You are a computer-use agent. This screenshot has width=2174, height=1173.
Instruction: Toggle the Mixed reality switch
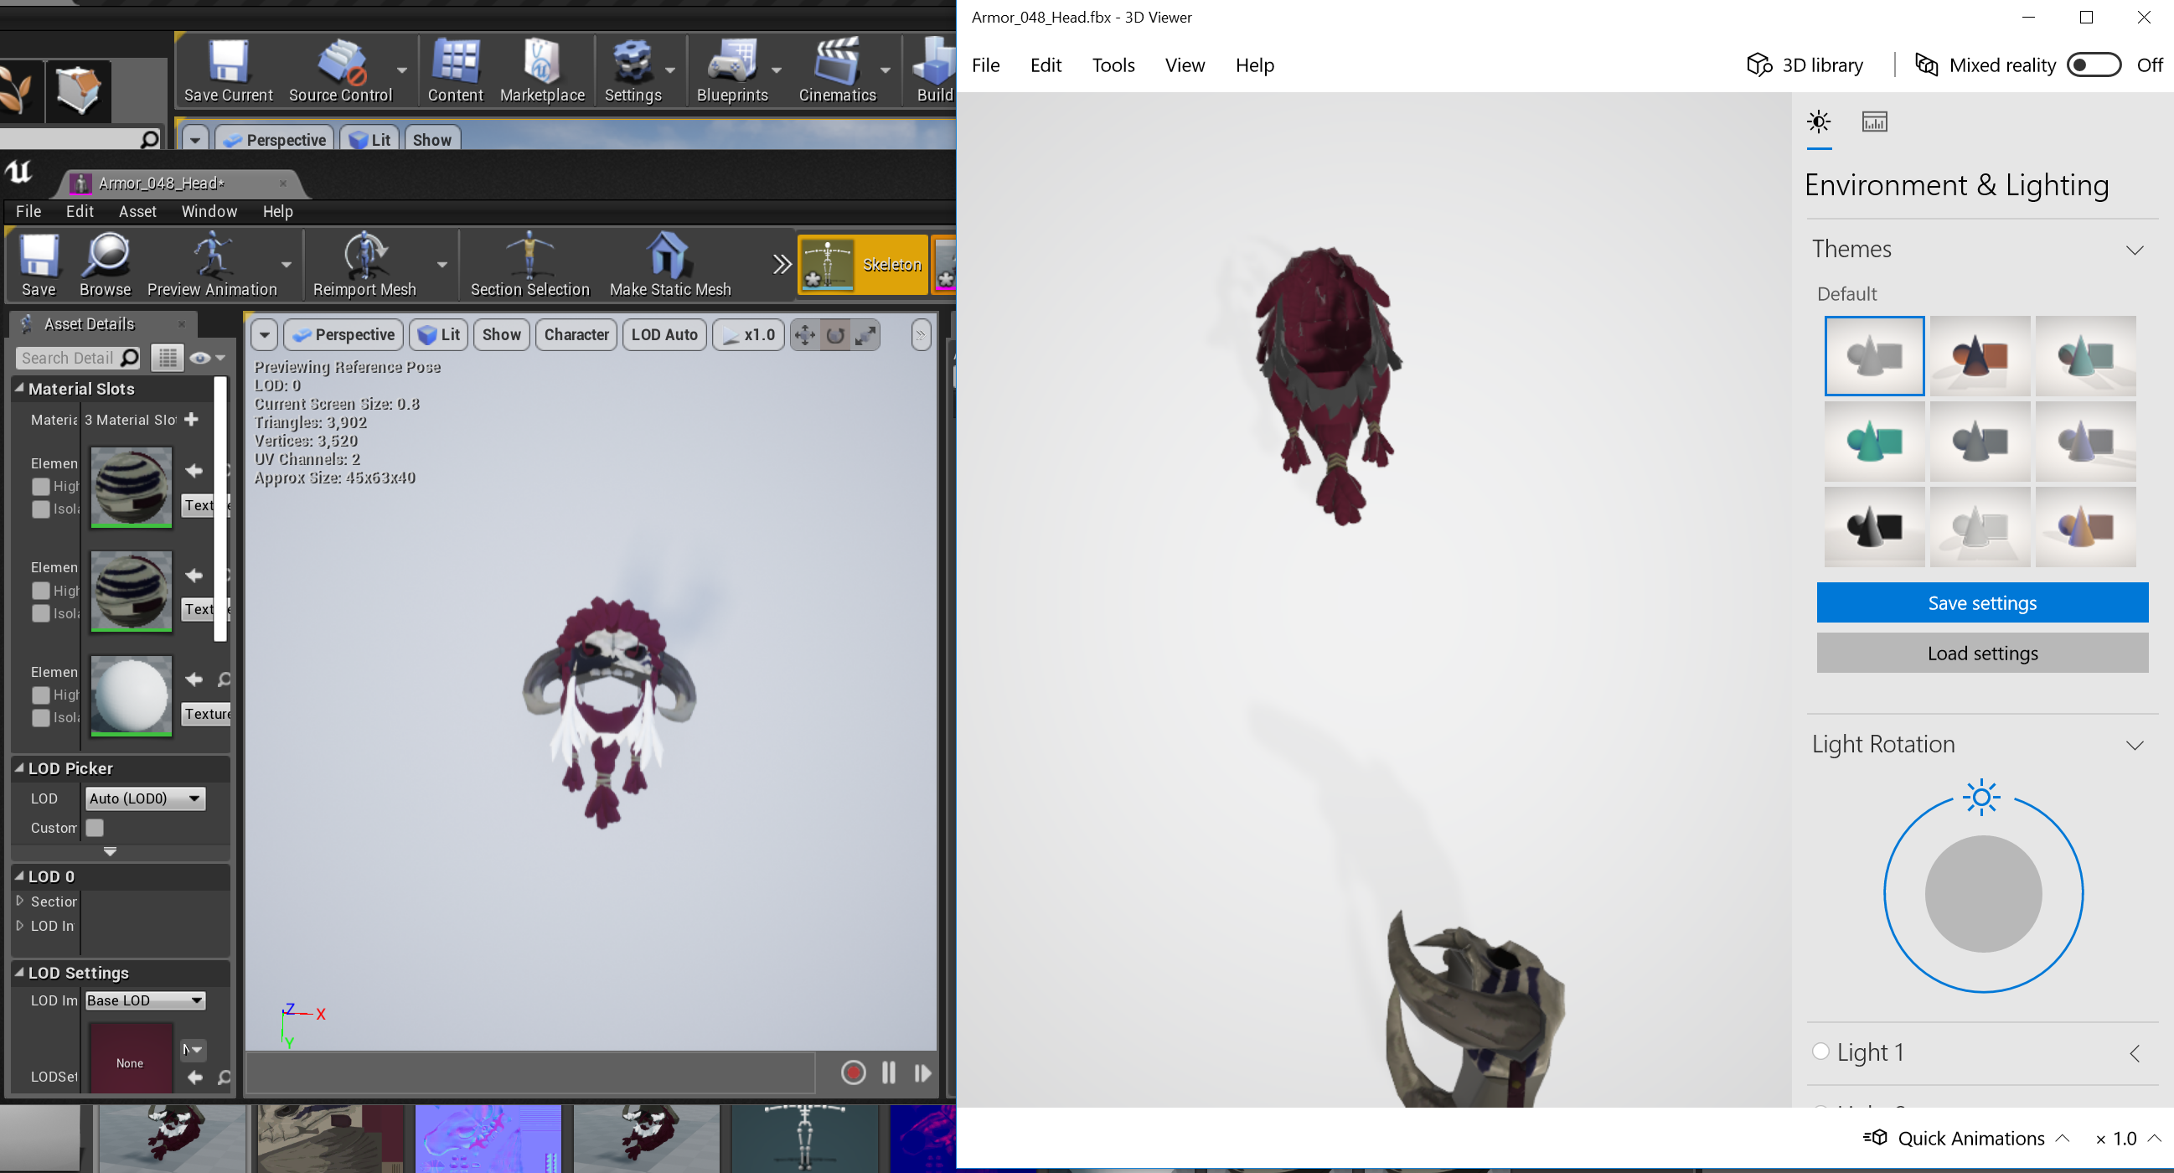click(x=2092, y=65)
